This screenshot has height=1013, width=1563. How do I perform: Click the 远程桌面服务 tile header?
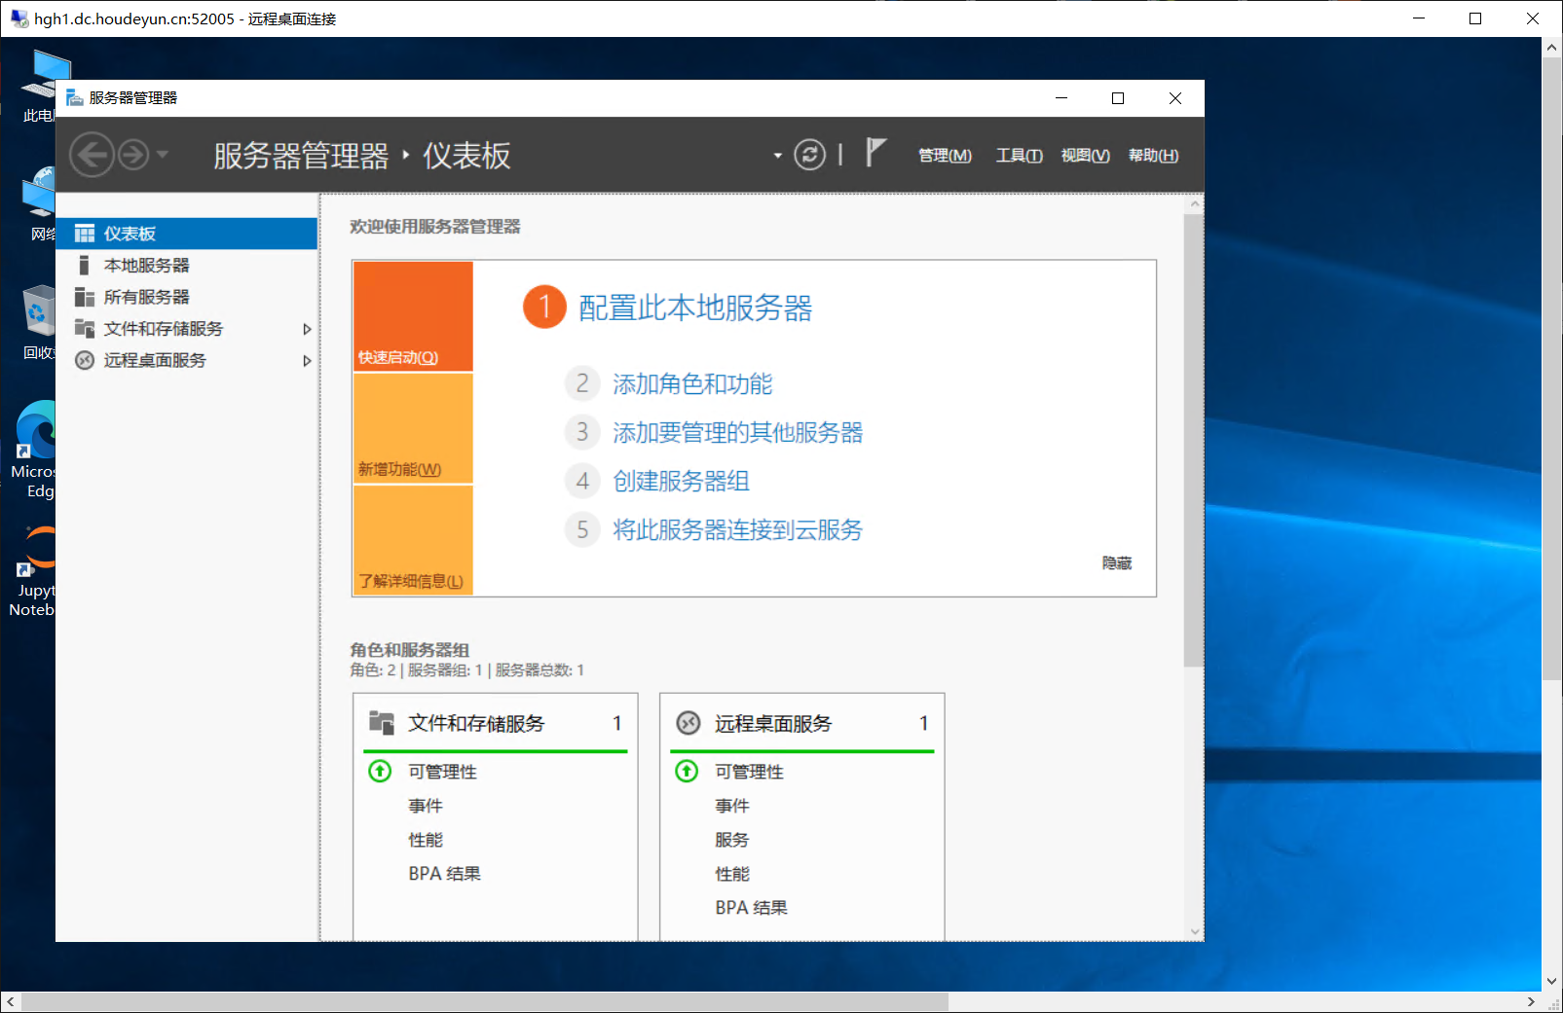tap(802, 723)
